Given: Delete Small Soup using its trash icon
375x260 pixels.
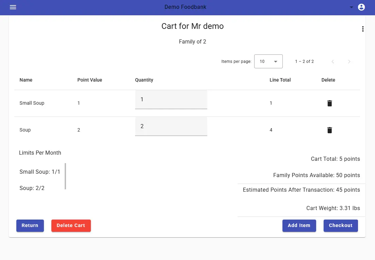Looking at the screenshot, I should (329, 103).
